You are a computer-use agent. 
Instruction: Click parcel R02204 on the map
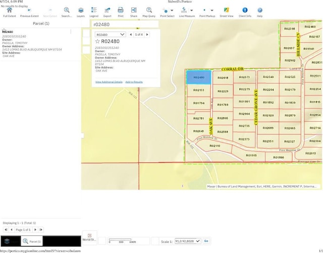[268, 90]
